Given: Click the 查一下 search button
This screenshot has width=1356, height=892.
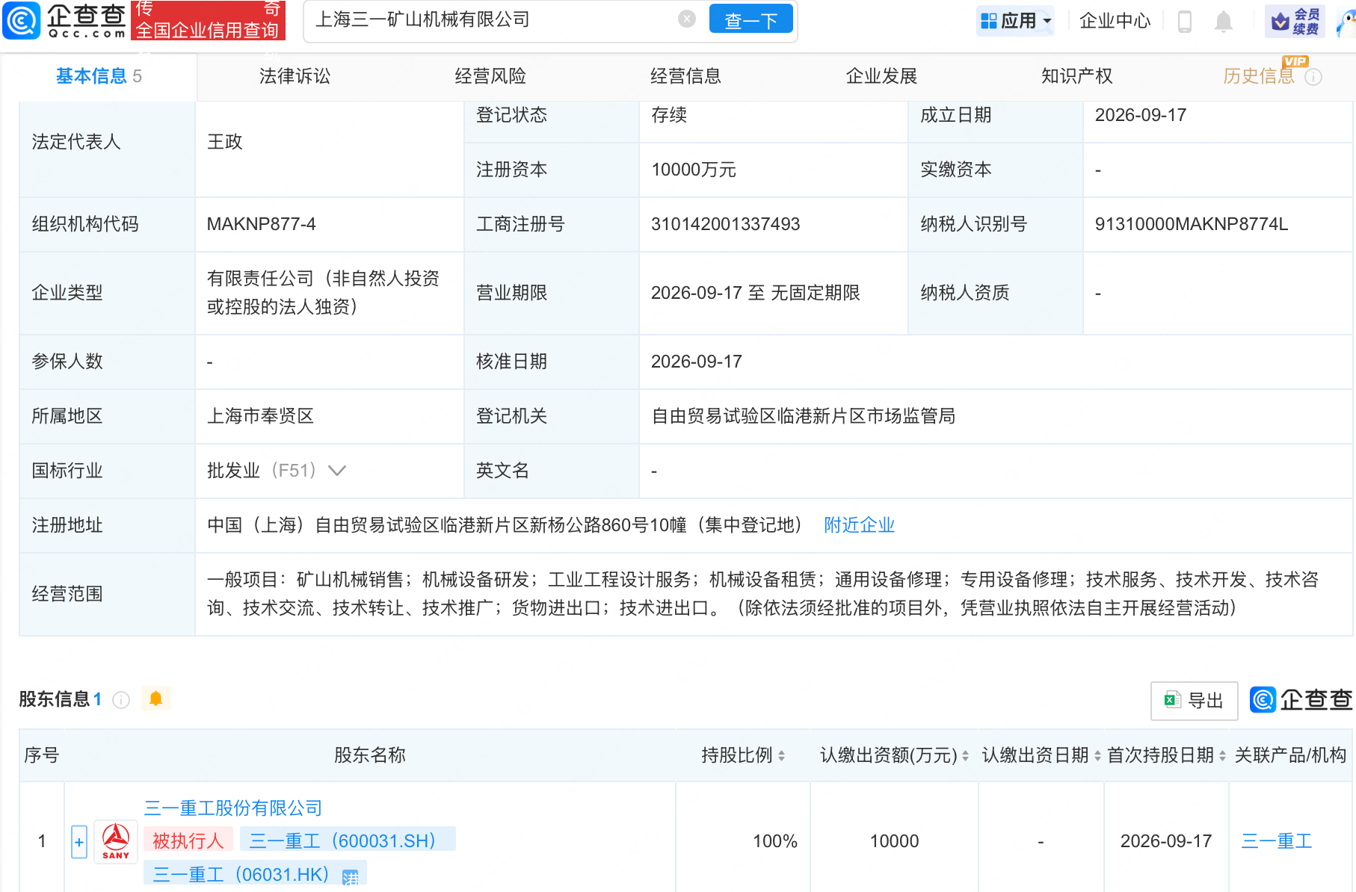Looking at the screenshot, I should [x=751, y=20].
